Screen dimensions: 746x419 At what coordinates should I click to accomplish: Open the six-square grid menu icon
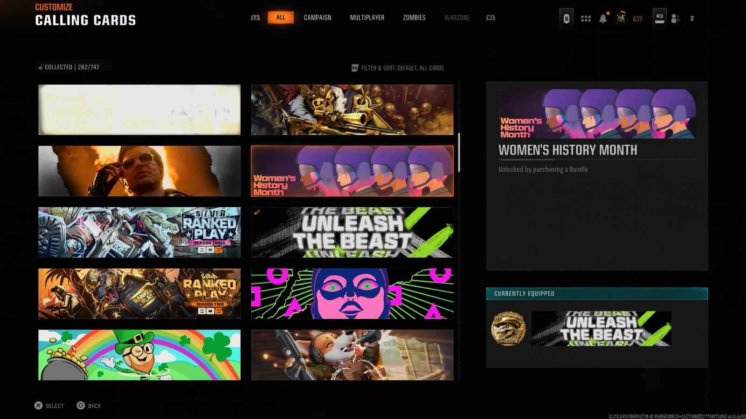click(586, 19)
